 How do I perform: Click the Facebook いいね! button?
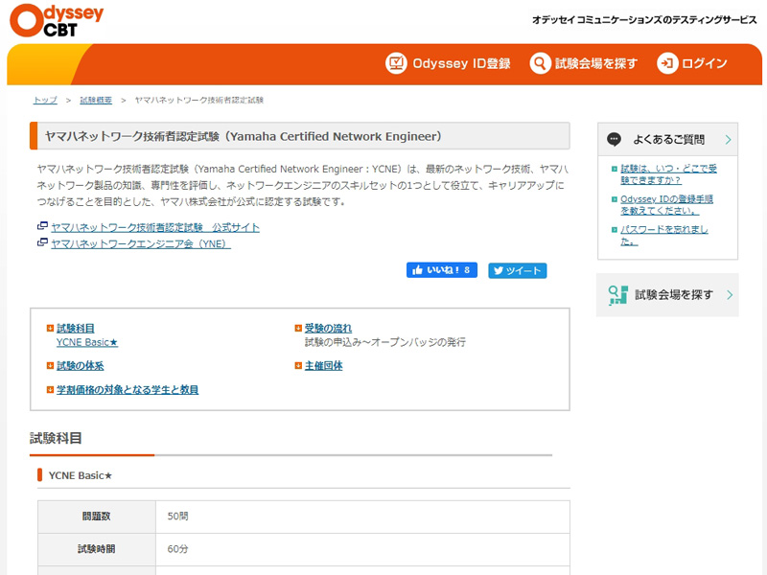[442, 270]
